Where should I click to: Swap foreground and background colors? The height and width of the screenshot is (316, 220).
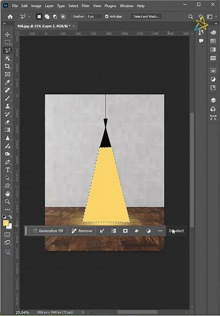tap(10, 217)
